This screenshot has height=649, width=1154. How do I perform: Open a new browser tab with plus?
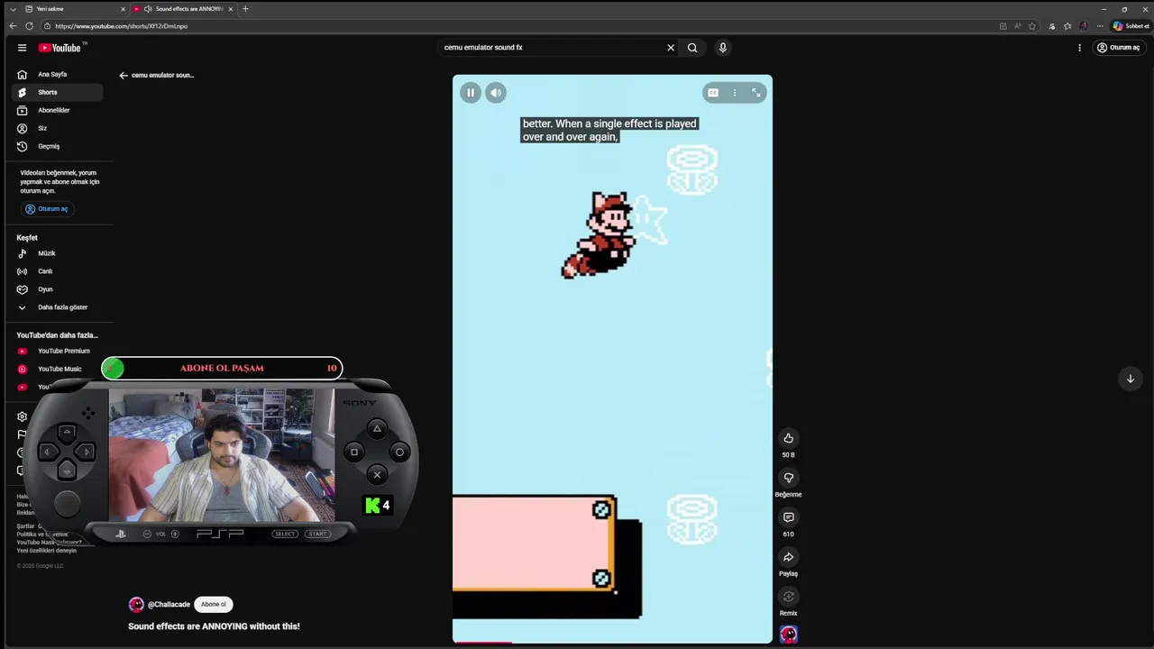tap(245, 9)
